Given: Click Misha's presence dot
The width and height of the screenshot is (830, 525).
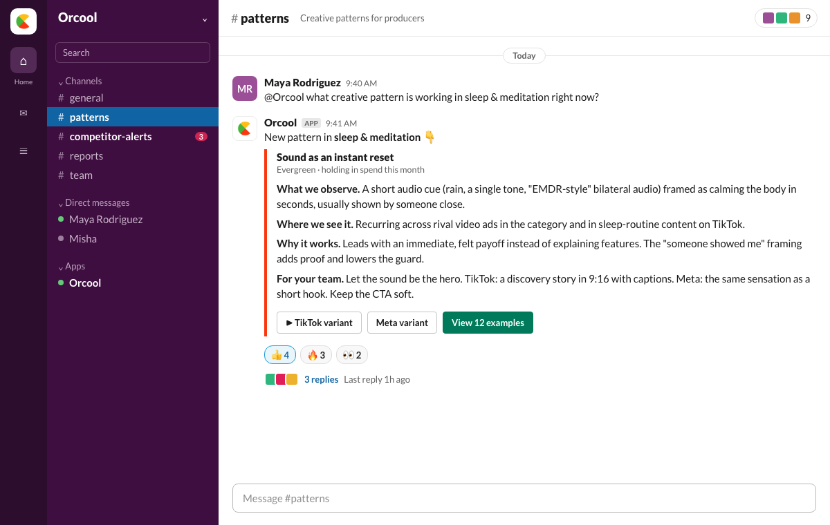Looking at the screenshot, I should 61,238.
